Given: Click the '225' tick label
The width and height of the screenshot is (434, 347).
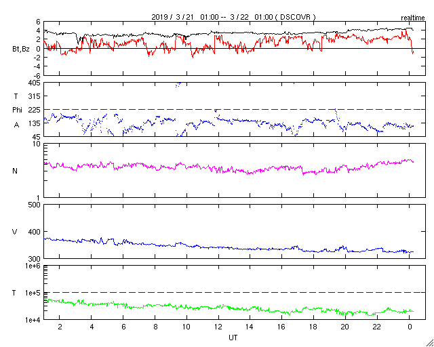Looking at the screenshot, I should coord(35,110).
